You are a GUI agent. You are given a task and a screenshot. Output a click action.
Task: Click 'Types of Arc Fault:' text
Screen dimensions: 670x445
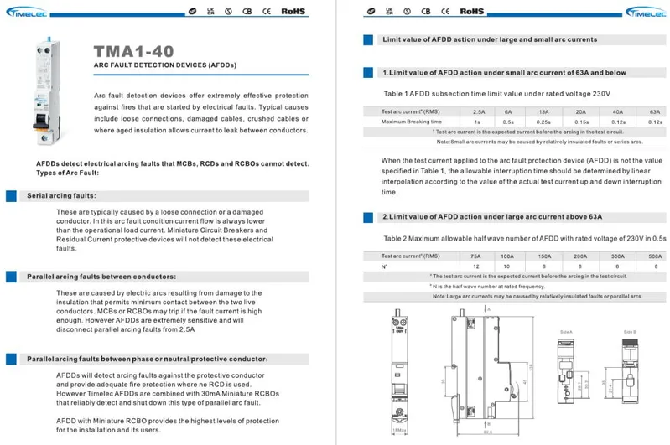click(67, 173)
